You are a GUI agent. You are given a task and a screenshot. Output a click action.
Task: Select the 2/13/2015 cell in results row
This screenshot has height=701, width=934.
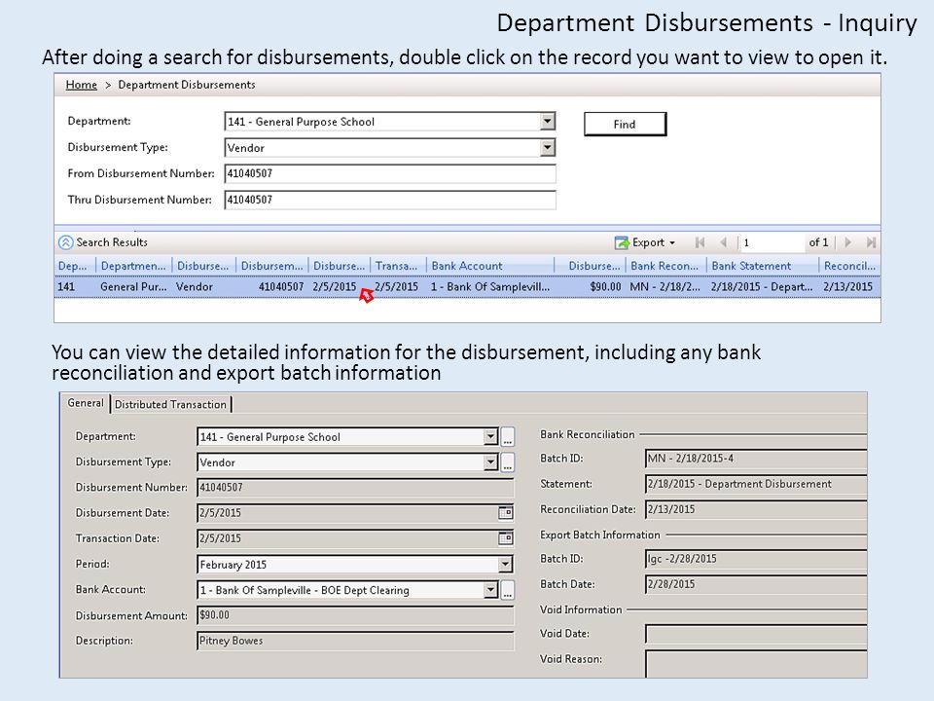tap(847, 286)
